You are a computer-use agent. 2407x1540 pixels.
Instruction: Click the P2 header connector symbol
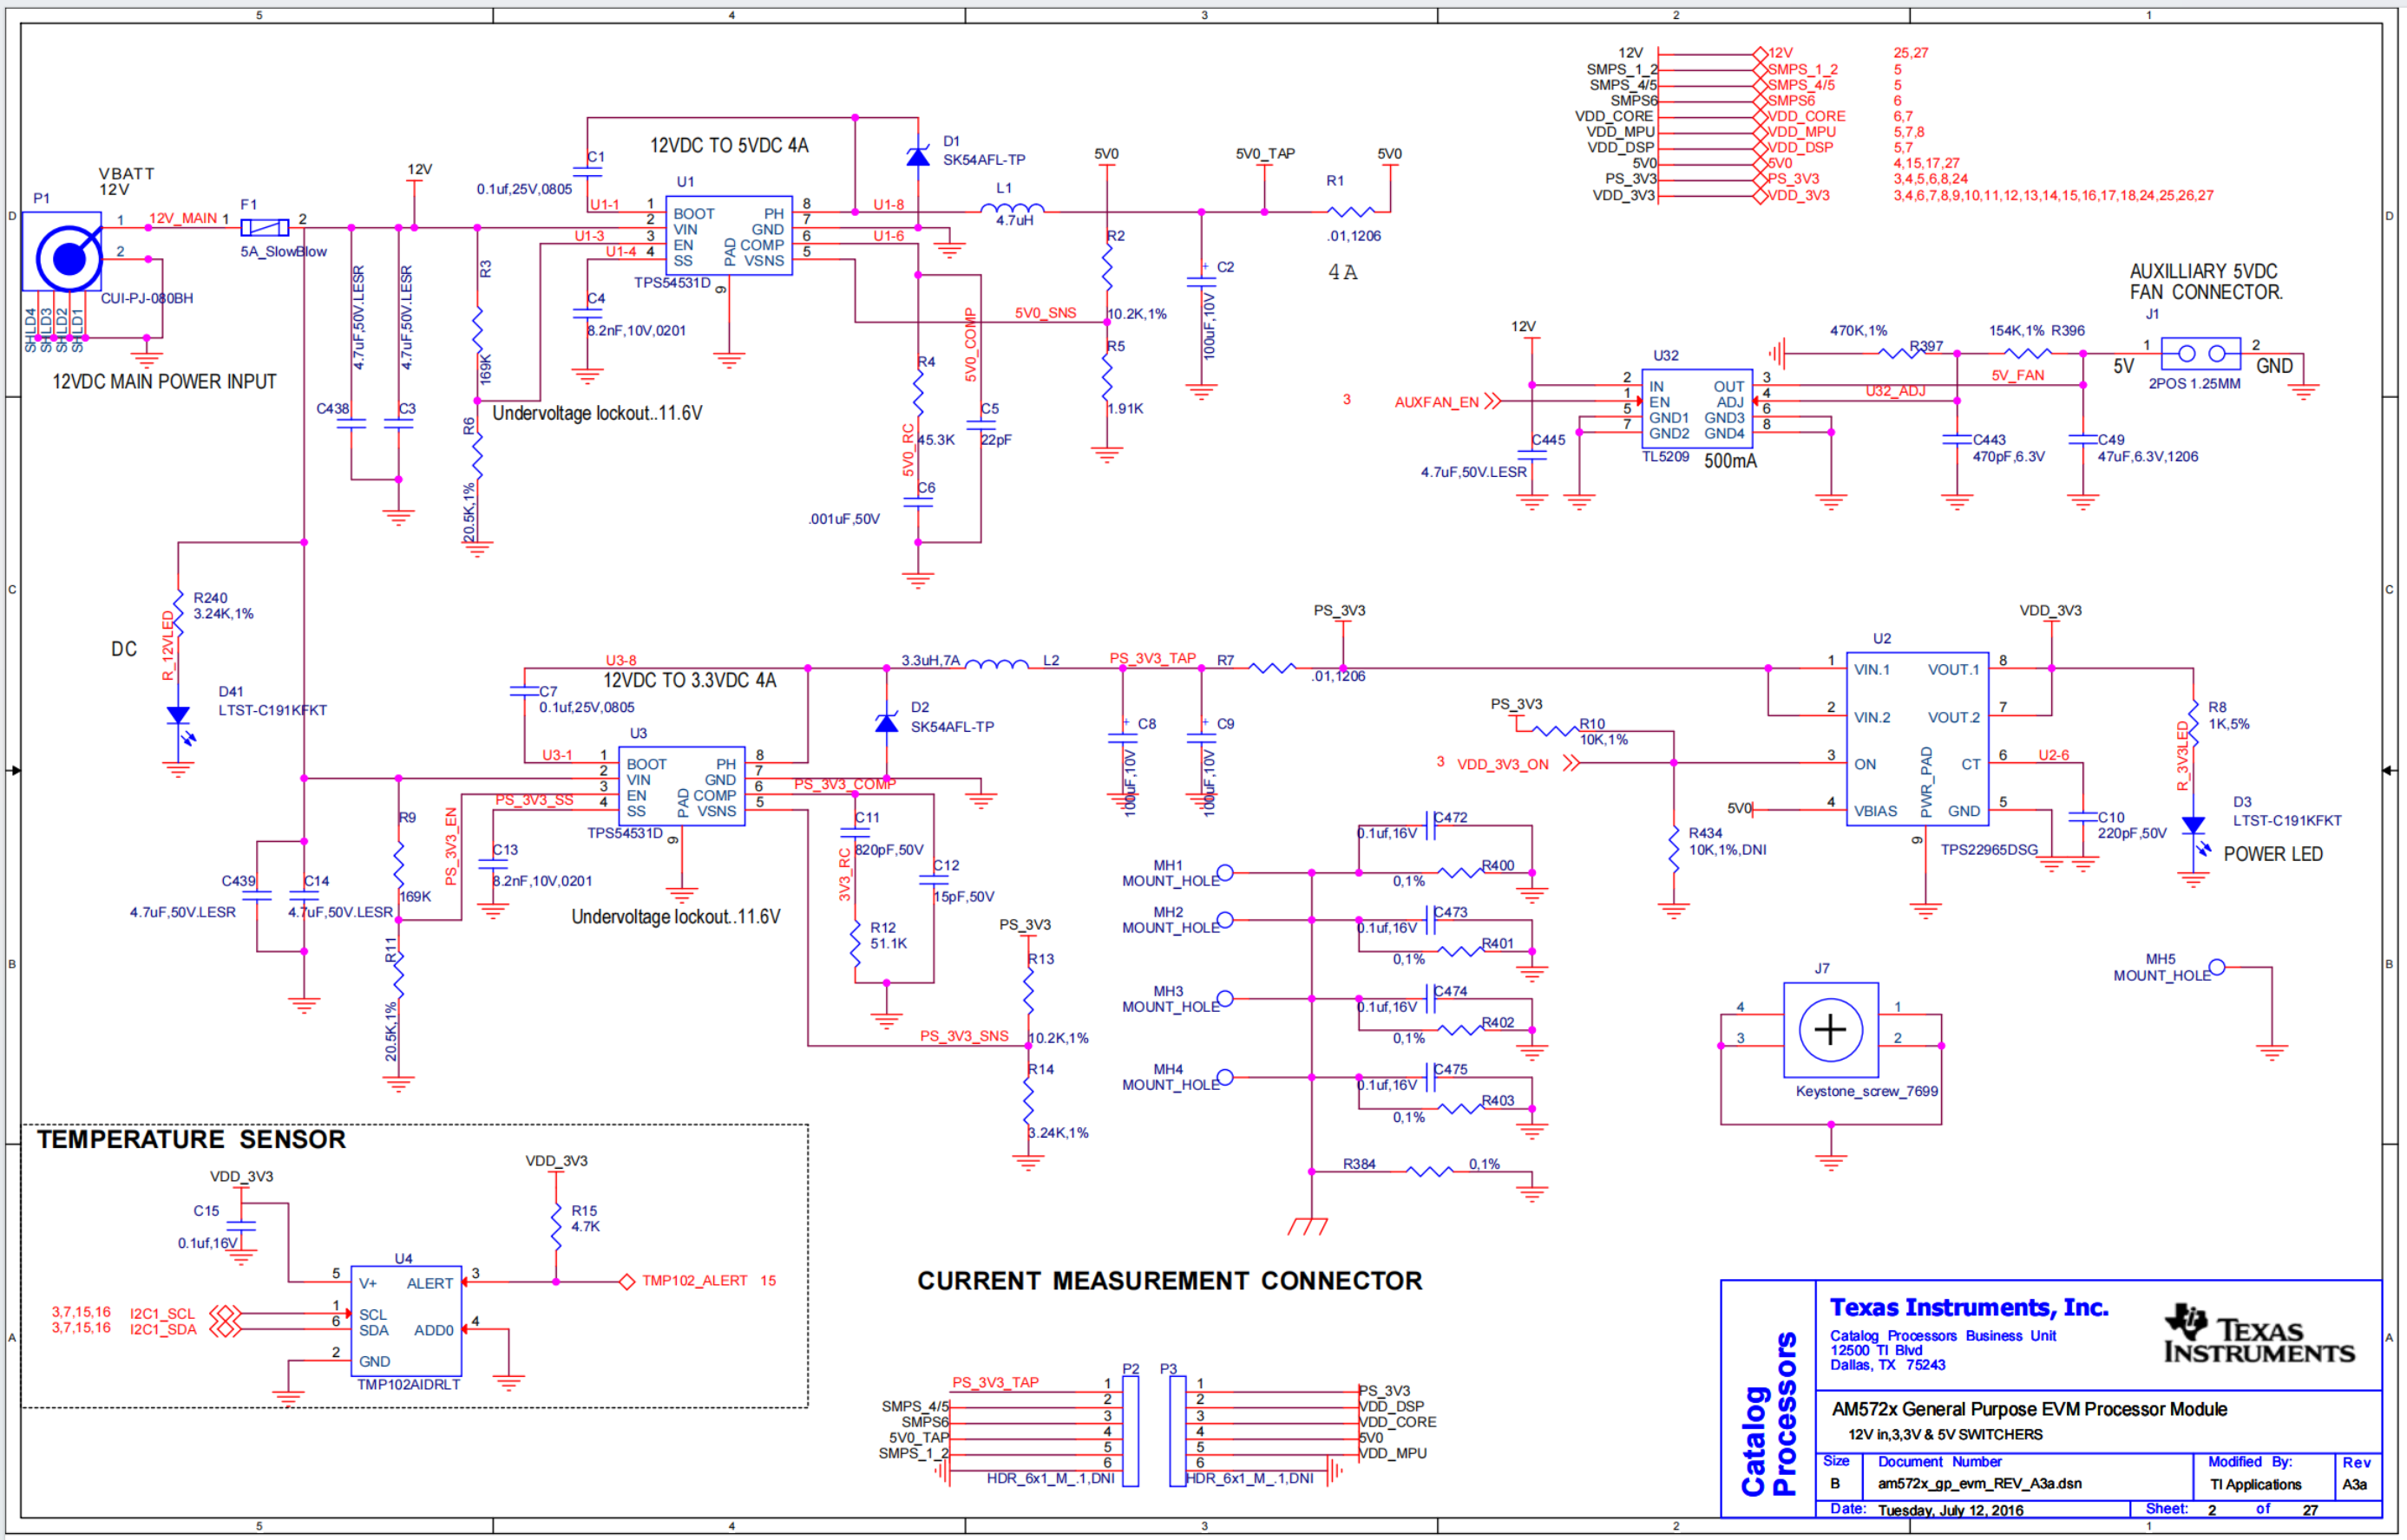[1131, 1430]
